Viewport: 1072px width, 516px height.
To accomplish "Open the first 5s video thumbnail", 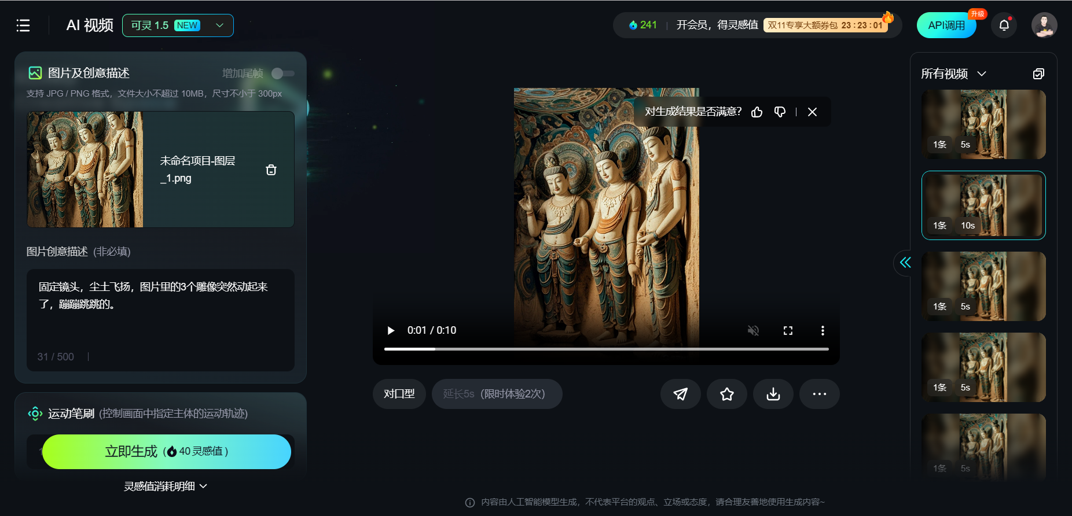I will pyautogui.click(x=983, y=124).
